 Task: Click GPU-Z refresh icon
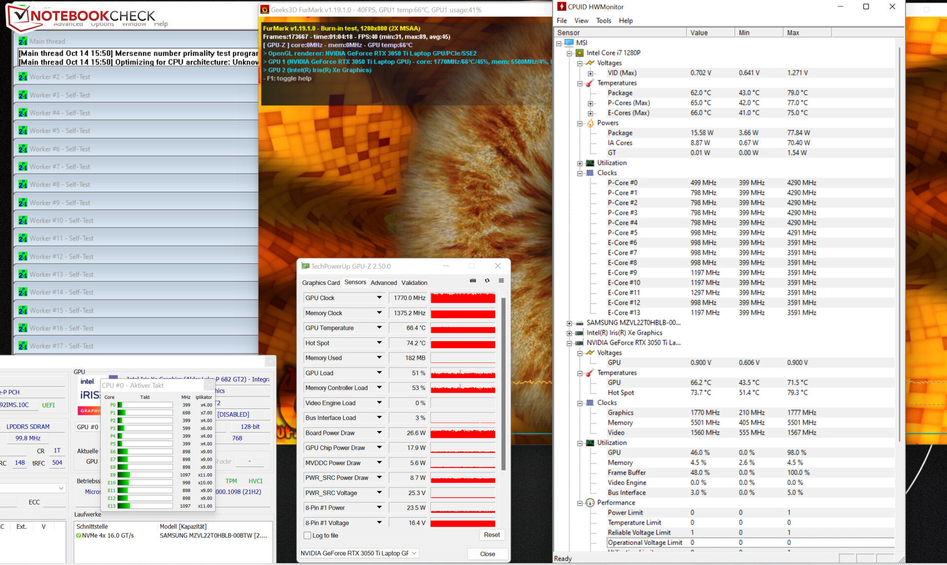click(x=487, y=281)
